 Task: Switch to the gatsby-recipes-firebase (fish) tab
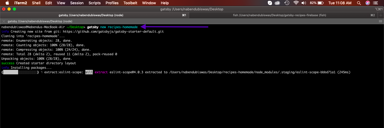(283, 15)
